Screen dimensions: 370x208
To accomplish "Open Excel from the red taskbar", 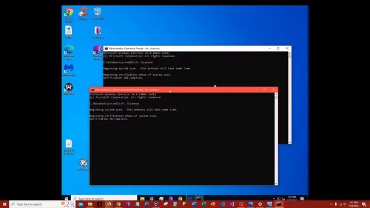I will (x=203, y=204).
